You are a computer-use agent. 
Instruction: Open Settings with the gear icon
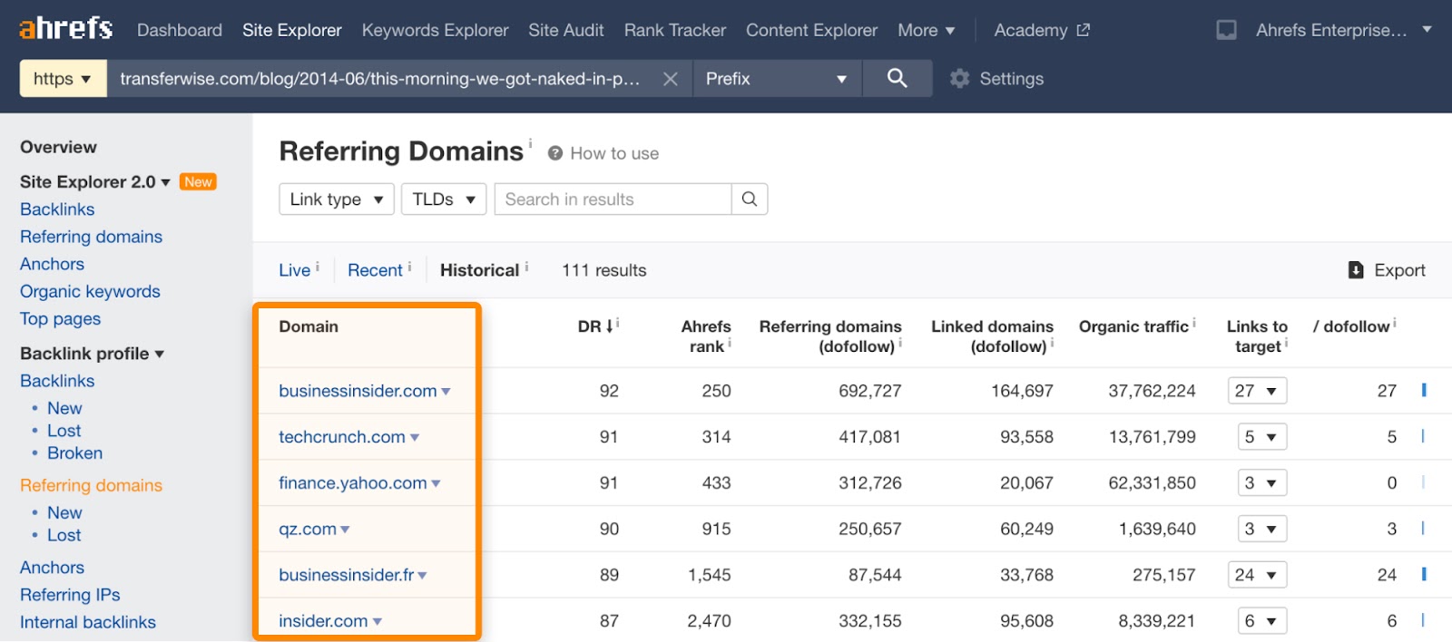click(959, 79)
